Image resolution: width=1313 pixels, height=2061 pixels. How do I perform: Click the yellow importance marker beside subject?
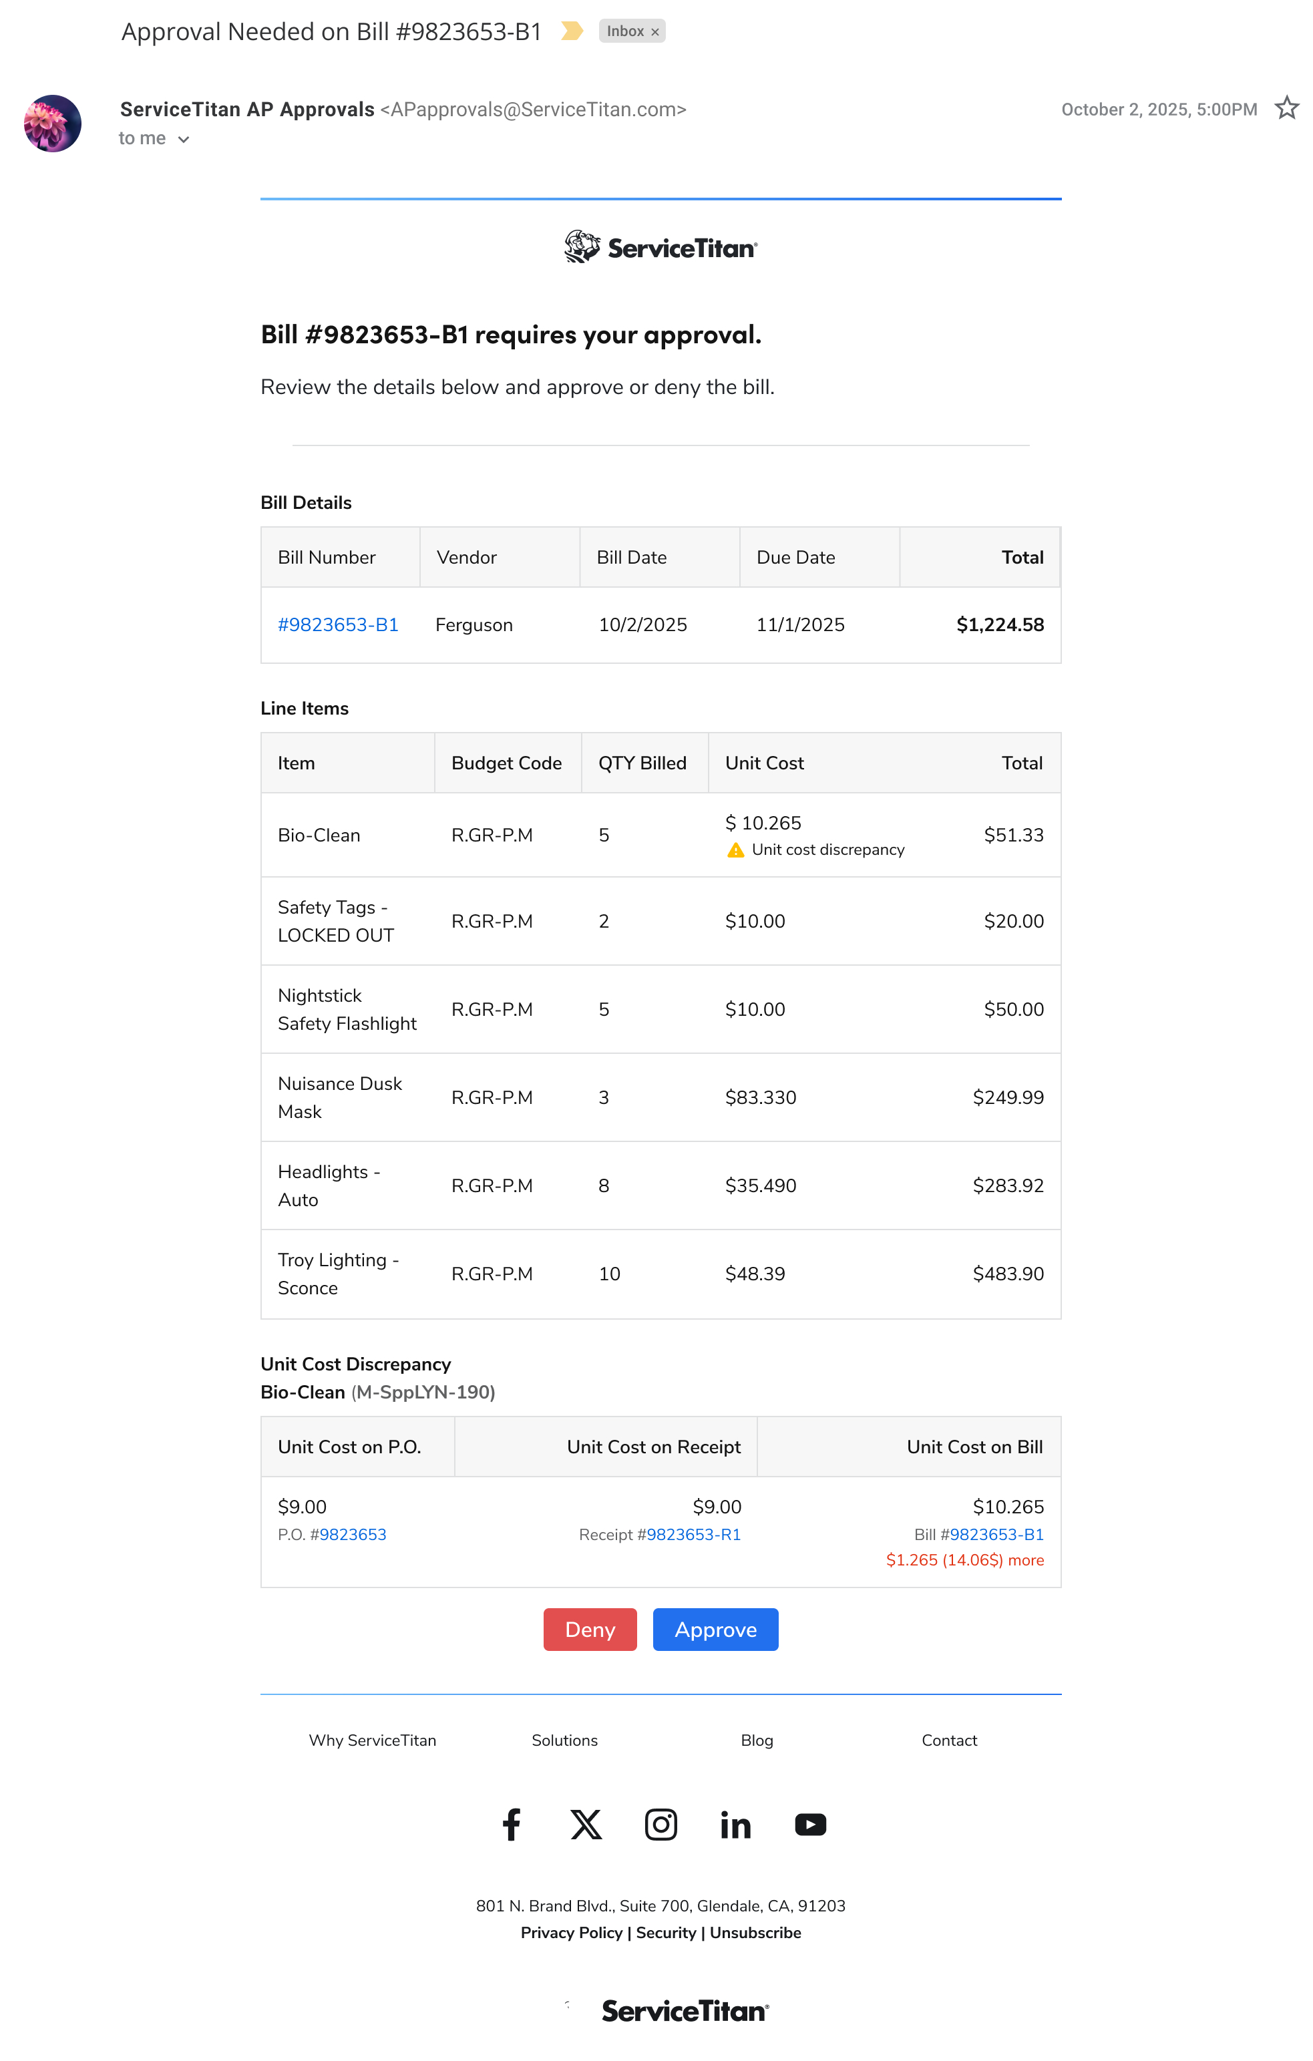pyautogui.click(x=572, y=31)
